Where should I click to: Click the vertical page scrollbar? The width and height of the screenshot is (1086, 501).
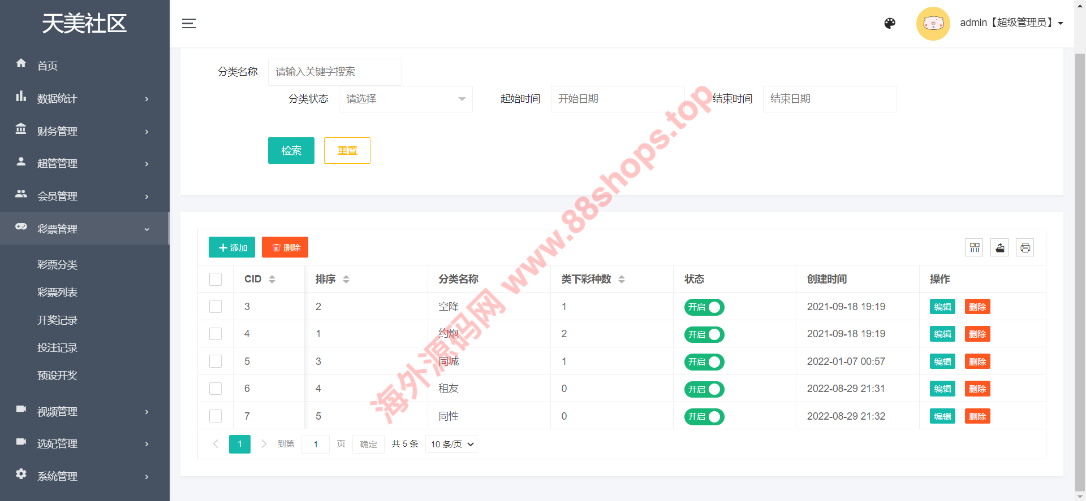[x=1079, y=271]
